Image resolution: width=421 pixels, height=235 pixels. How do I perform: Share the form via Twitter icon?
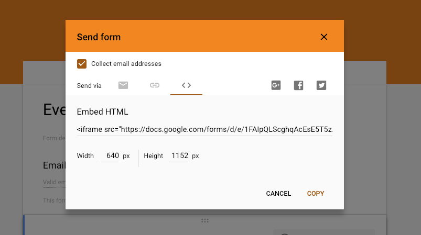pyautogui.click(x=321, y=85)
